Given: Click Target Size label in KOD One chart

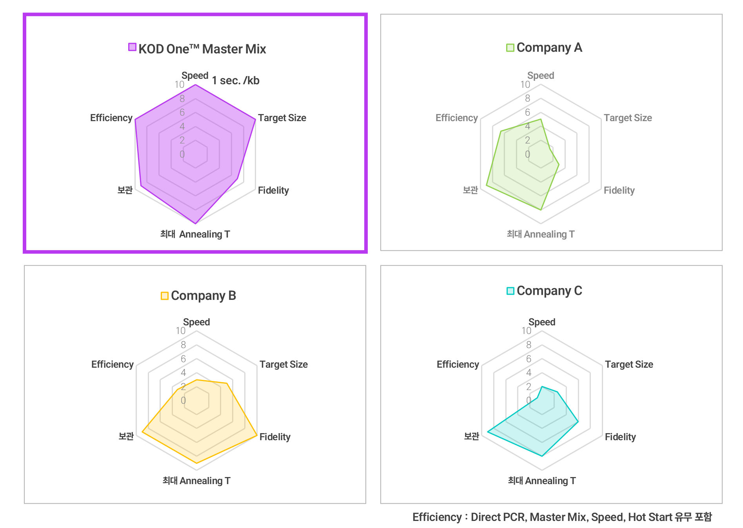Looking at the screenshot, I should (282, 118).
